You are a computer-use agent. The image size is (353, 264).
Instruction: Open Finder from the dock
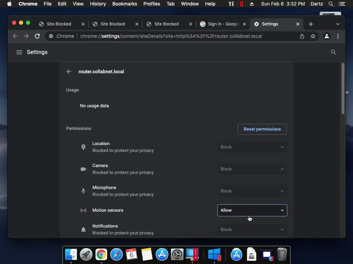tap(71, 255)
